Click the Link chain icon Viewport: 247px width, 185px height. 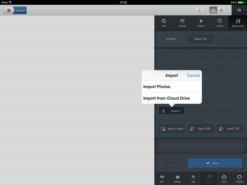(221, 99)
